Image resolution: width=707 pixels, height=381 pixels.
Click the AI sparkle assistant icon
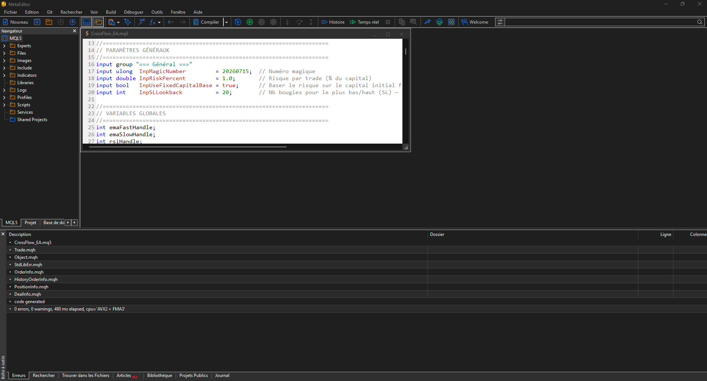128,22
